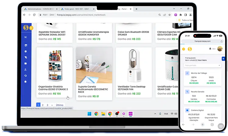Click the laptop browser address bar URL
Viewport: 228px width, 136px height.
pos(81,15)
